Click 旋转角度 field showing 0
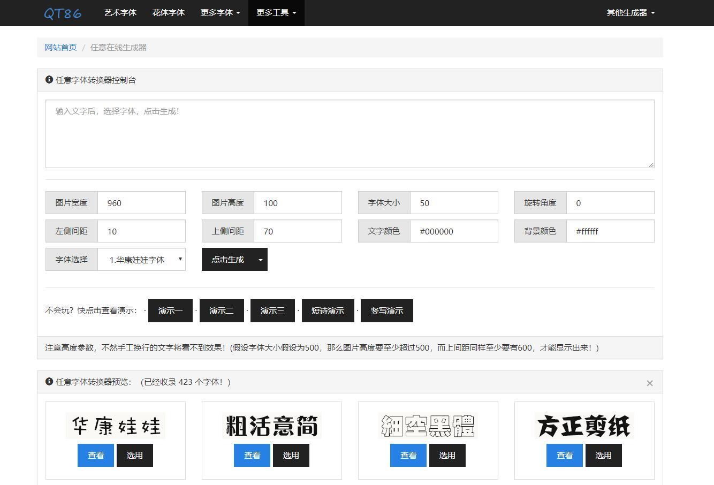 click(611, 203)
